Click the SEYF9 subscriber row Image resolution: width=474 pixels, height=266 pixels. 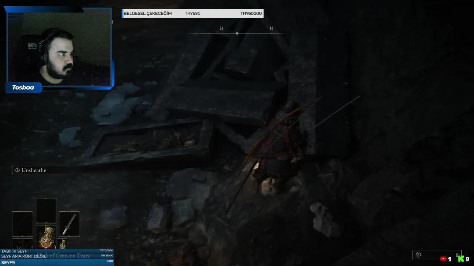pyautogui.click(x=57, y=262)
